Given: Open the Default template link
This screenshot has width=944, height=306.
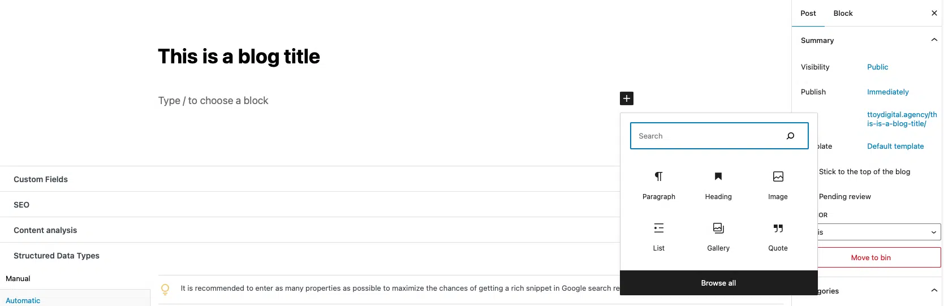Looking at the screenshot, I should (895, 146).
